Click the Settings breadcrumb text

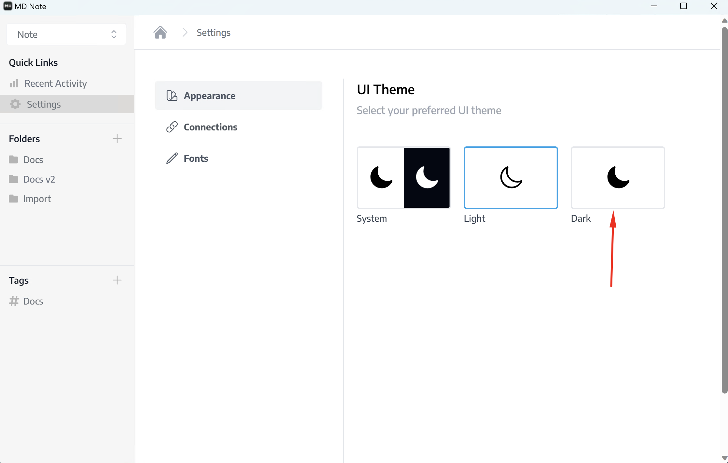[x=214, y=33]
